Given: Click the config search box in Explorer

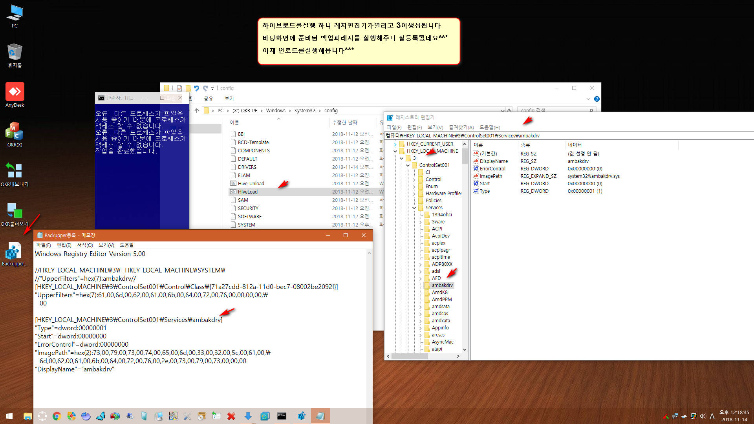Looking at the screenshot, I should (x=556, y=111).
